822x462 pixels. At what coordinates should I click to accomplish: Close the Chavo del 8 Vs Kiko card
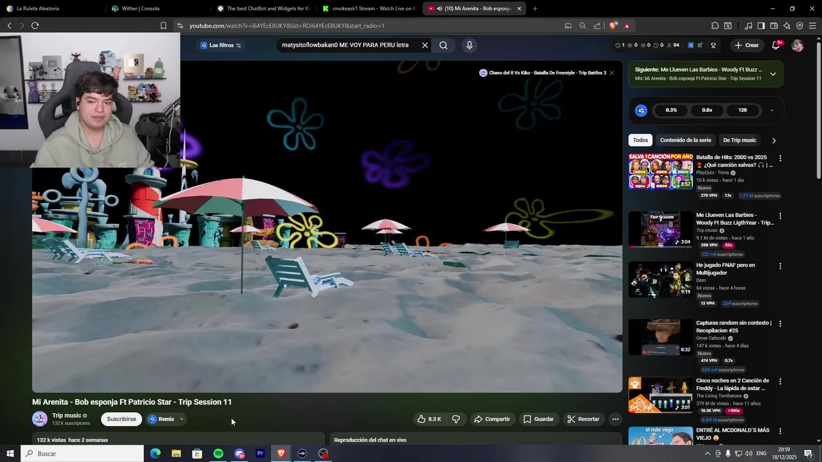611,73
